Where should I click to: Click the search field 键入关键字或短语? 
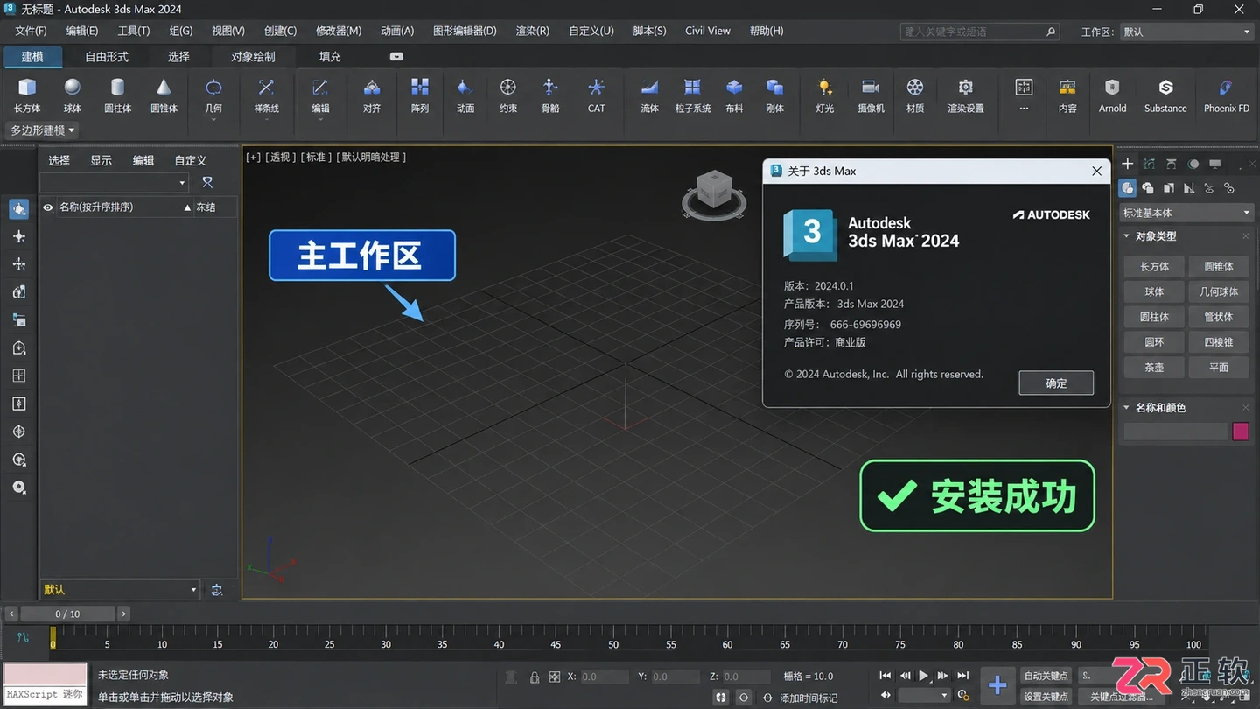point(980,32)
